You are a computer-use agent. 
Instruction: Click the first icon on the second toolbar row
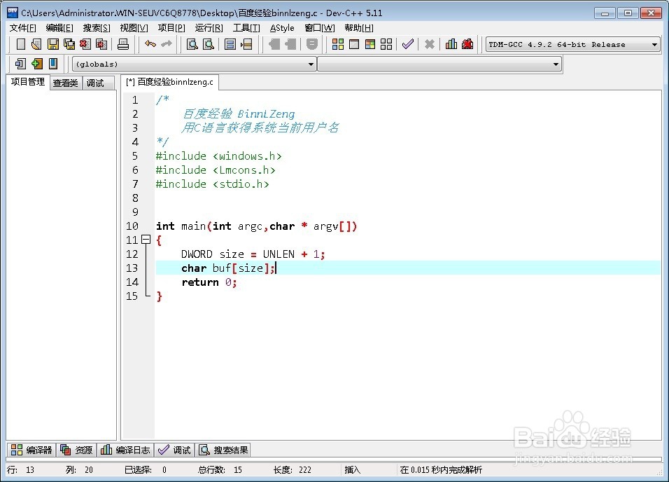click(x=20, y=64)
